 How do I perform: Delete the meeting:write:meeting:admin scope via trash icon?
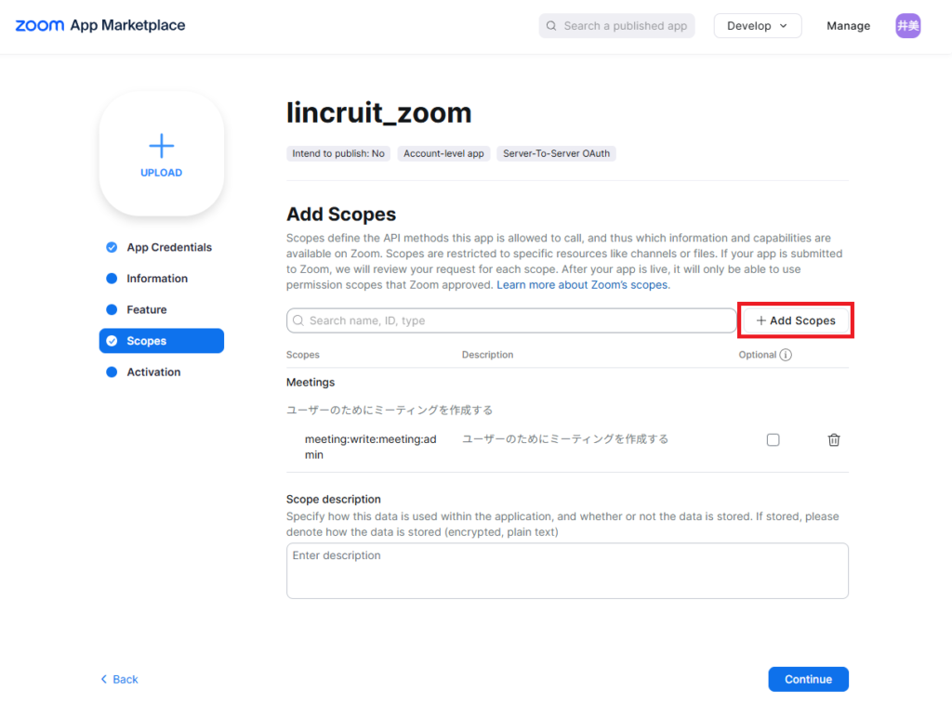pos(834,440)
